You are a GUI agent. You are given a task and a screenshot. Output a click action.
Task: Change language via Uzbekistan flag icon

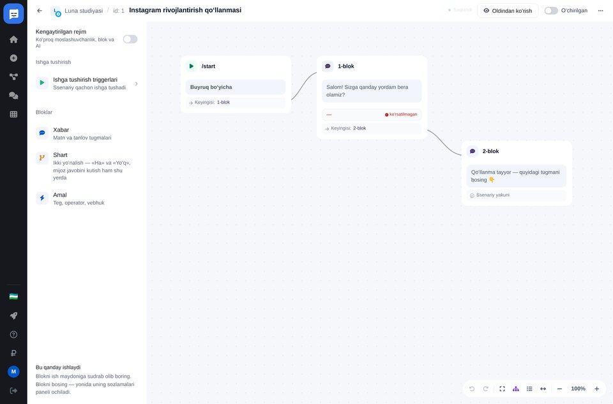point(13,297)
